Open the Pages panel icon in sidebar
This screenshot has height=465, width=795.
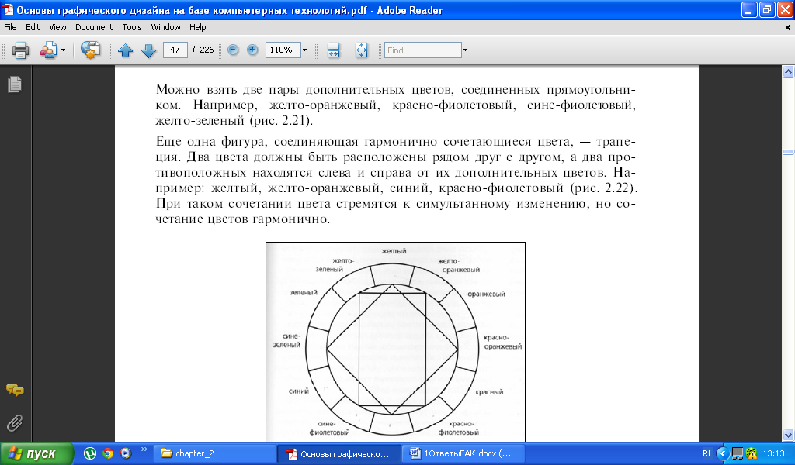pos(15,84)
